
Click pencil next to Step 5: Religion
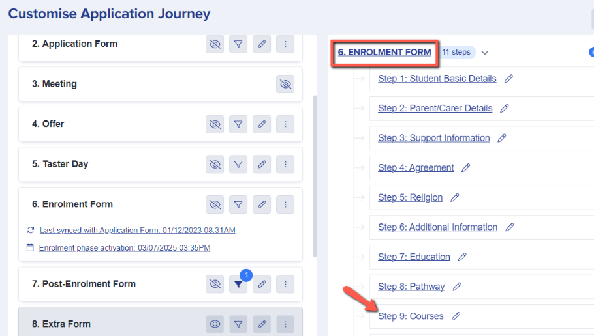pyautogui.click(x=455, y=197)
